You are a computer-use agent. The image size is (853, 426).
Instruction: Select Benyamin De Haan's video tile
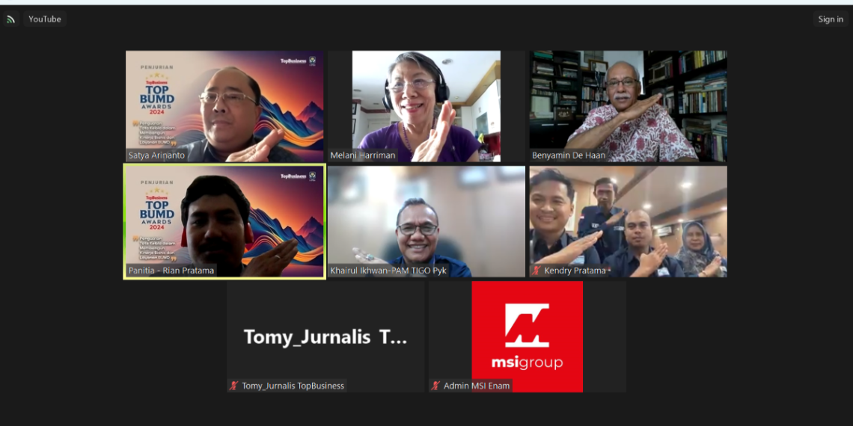pyautogui.click(x=629, y=106)
